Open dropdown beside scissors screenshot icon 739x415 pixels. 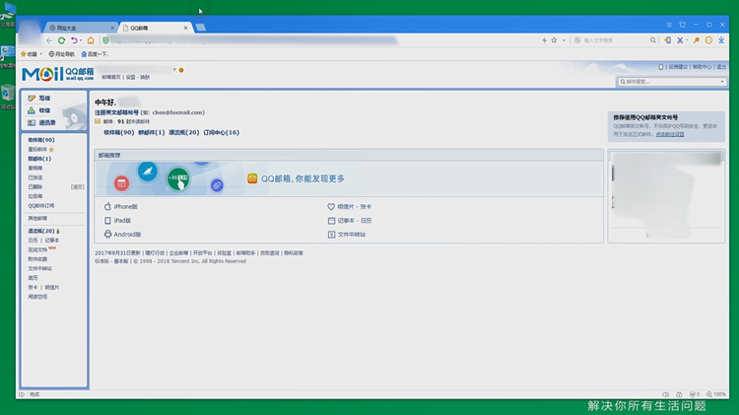(686, 40)
